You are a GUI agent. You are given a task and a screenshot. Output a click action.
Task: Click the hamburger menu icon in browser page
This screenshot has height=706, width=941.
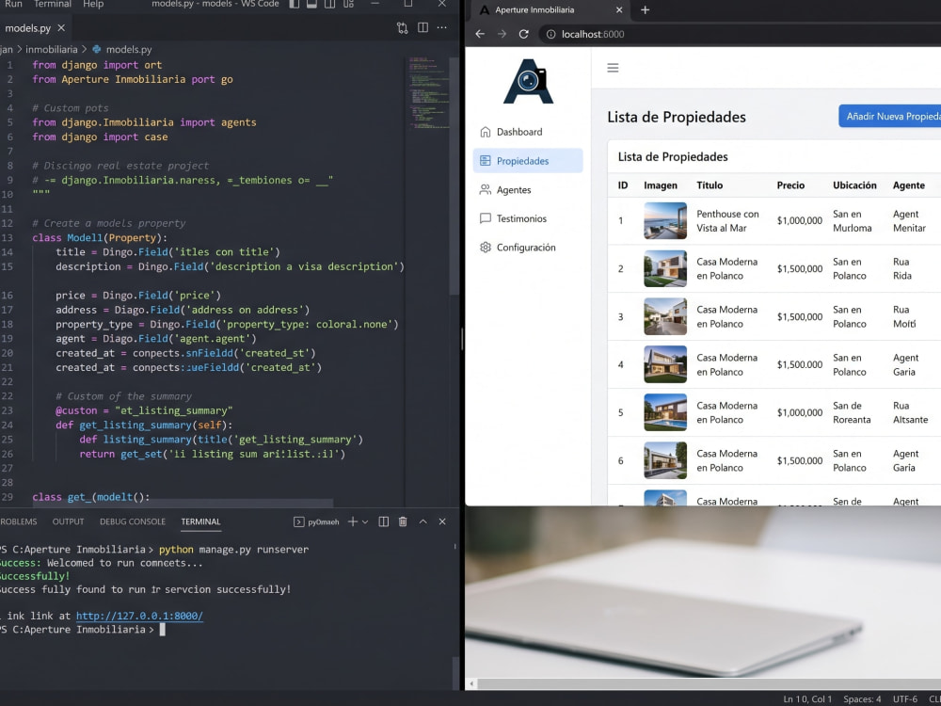pos(613,68)
